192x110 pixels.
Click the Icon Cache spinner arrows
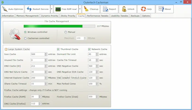click(x=46, y=54)
